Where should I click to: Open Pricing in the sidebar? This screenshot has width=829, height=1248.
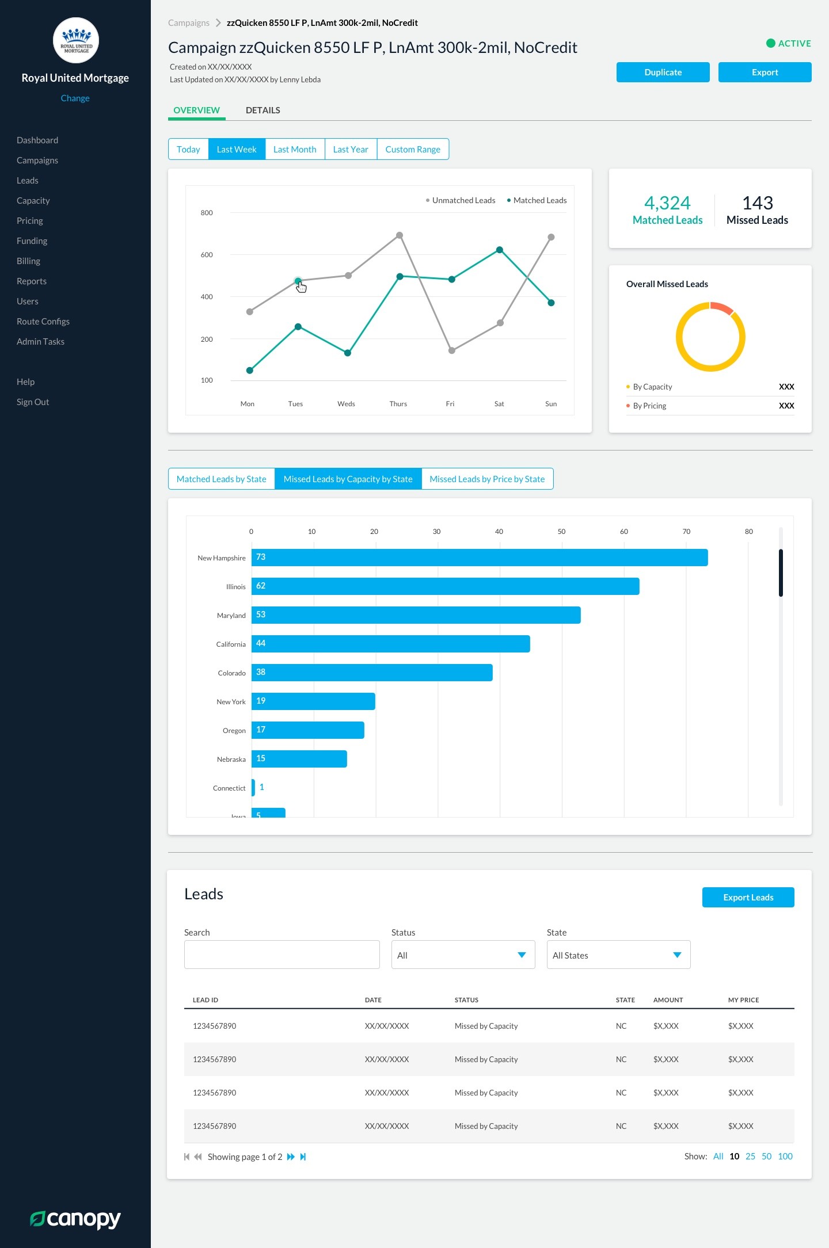30,220
